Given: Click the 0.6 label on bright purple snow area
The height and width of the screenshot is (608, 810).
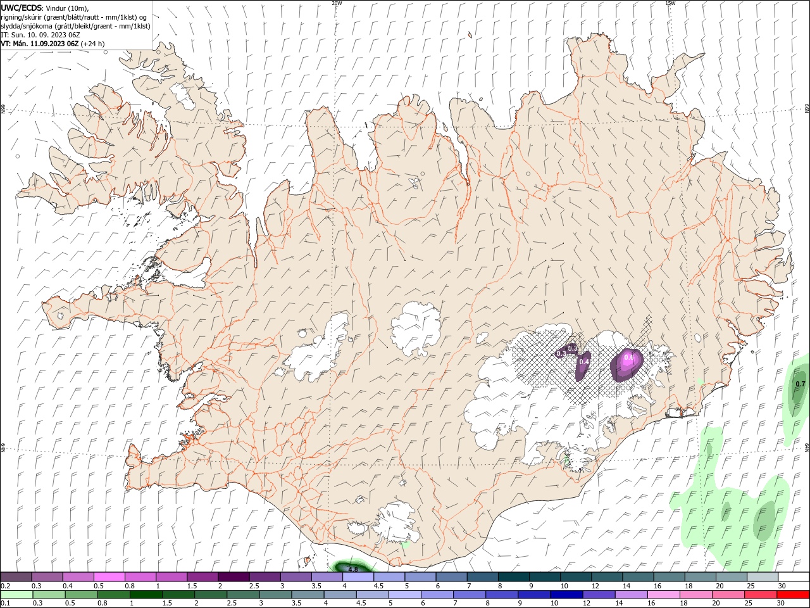Looking at the screenshot, I should click(628, 358).
